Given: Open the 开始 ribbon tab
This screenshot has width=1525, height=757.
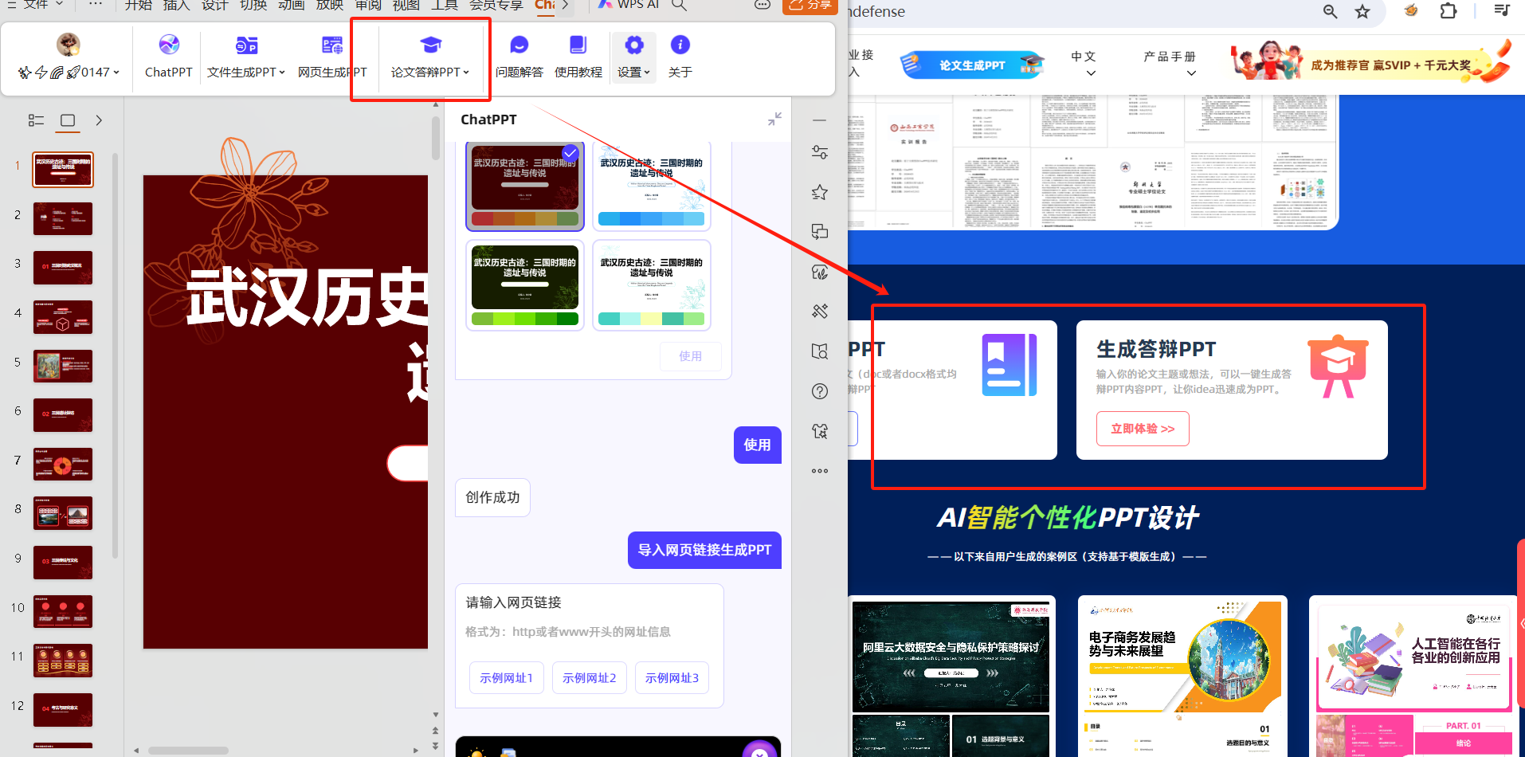Looking at the screenshot, I should coord(139,5).
